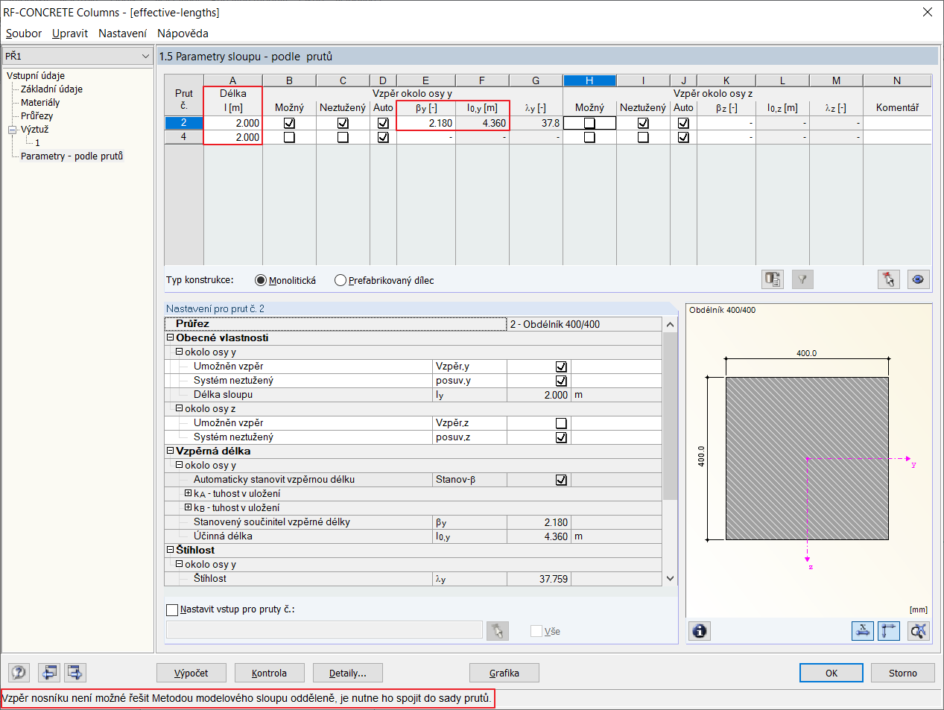Viewport: 944px width, 710px height.
Task: Confirm with the OK button
Action: (x=831, y=673)
